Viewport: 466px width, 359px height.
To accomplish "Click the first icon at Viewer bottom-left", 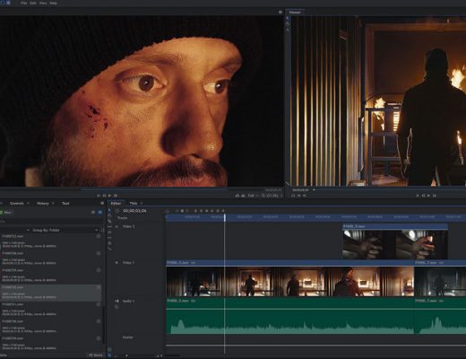I will click(293, 196).
